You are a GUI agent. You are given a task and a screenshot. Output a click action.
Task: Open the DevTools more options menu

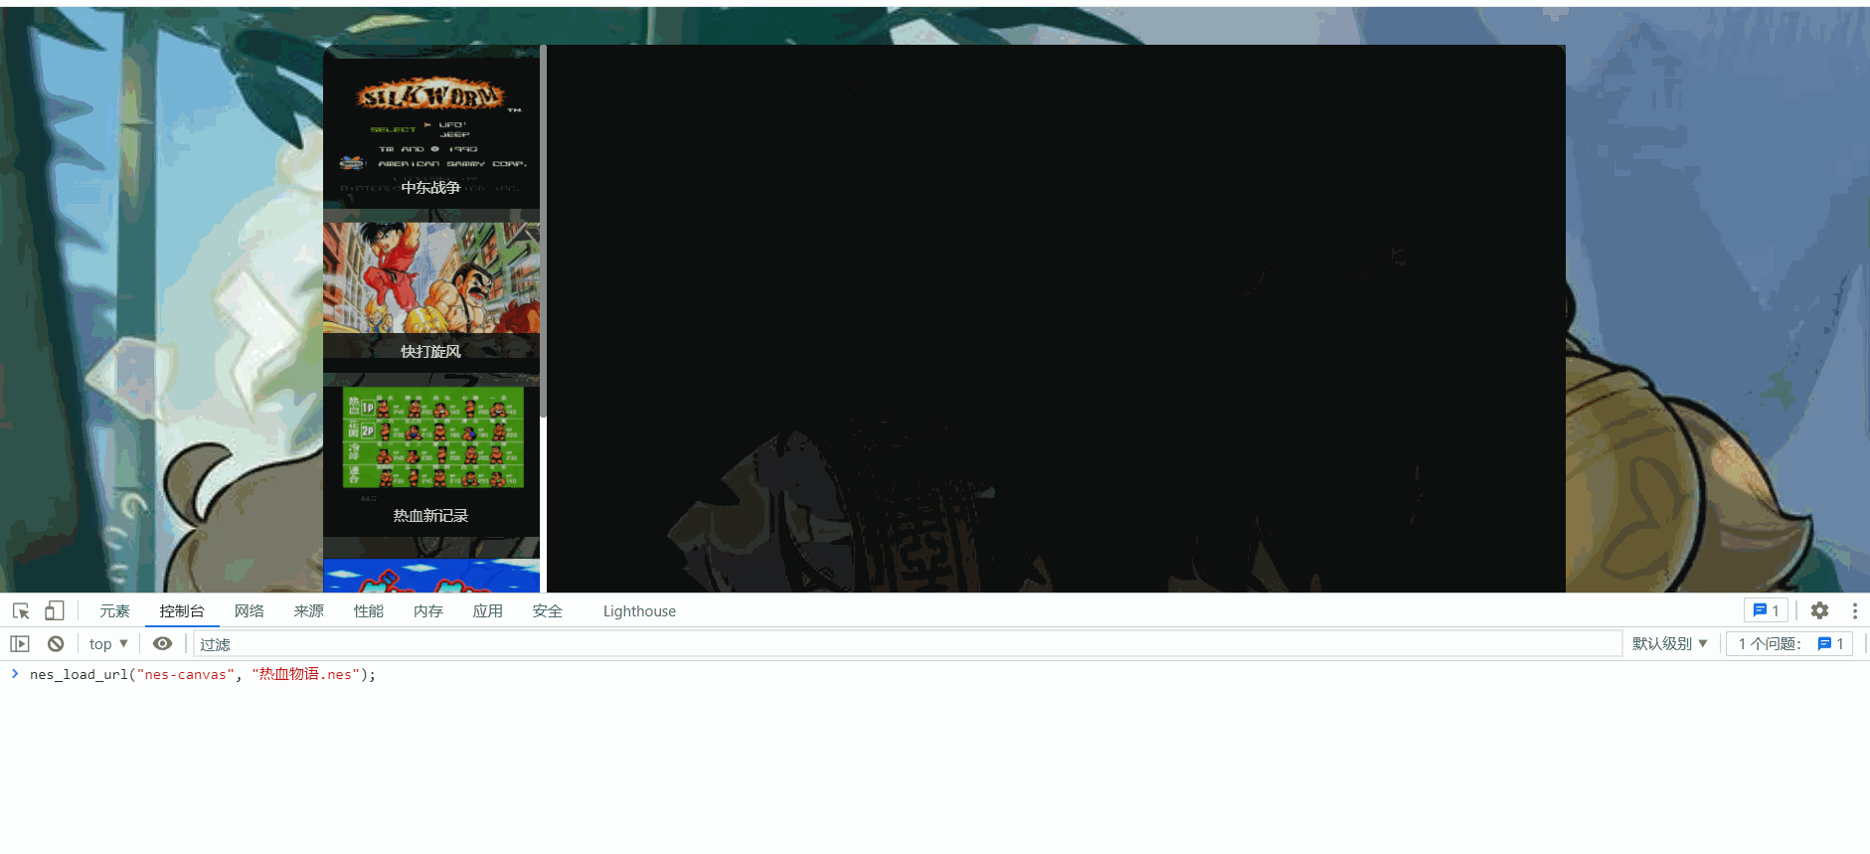point(1854,610)
